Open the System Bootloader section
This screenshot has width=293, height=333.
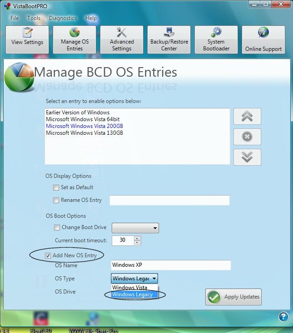tap(216, 39)
